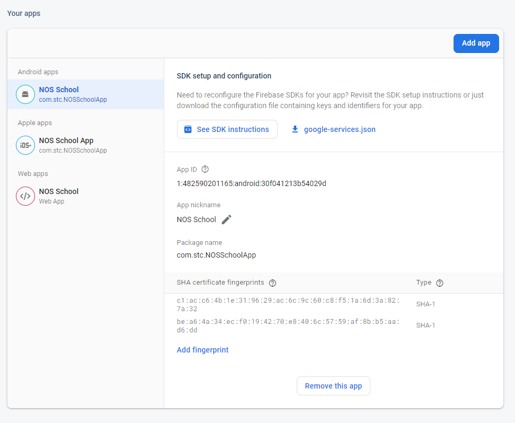Click Add fingerprint link
The image size is (515, 423).
pos(202,350)
